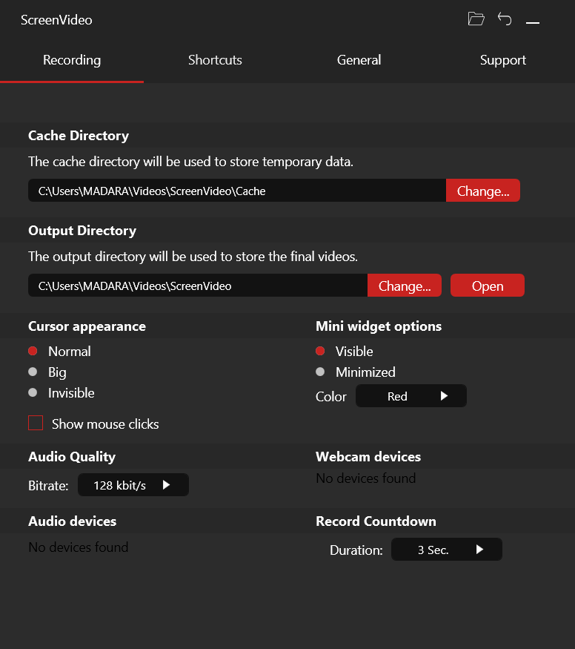Open the folder icon in title bar
Viewport: 575px width, 649px height.
[x=476, y=19]
